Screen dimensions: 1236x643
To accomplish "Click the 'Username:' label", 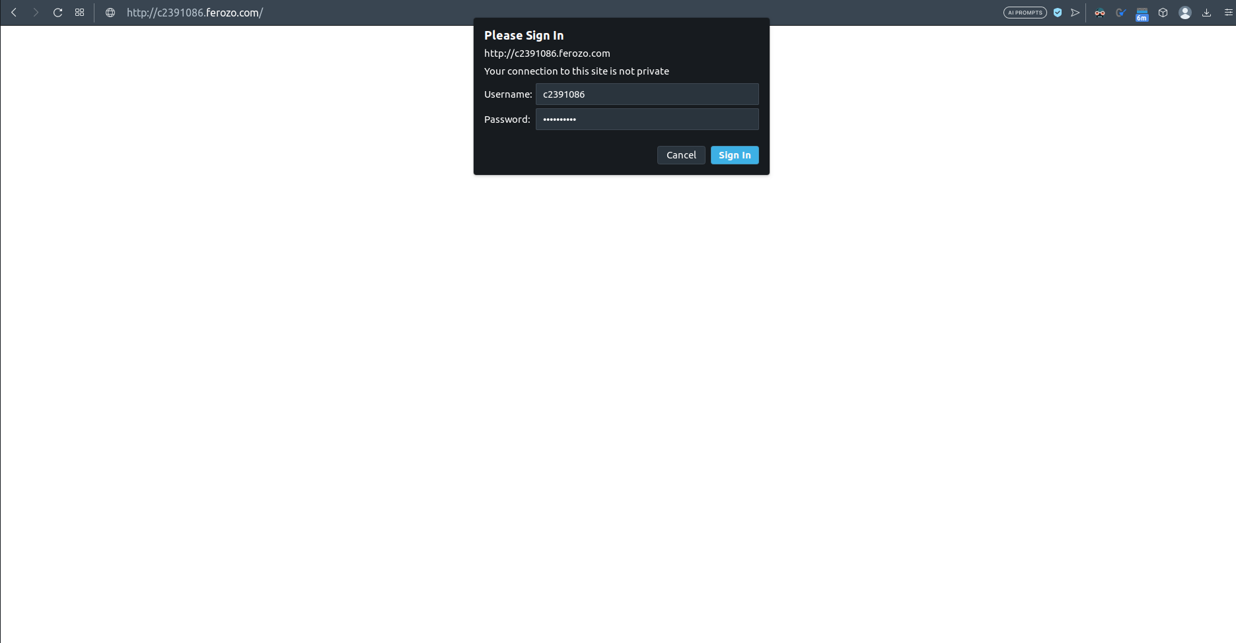I will point(508,94).
